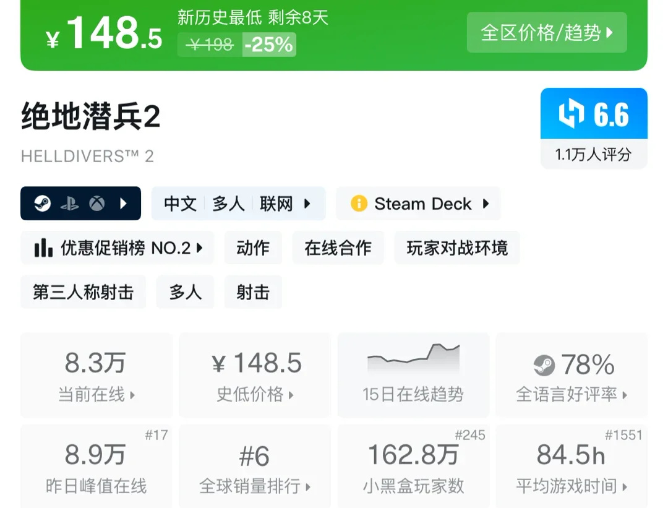Click the Steam icon beside 78%
This screenshot has height=508, width=668.
(x=544, y=365)
